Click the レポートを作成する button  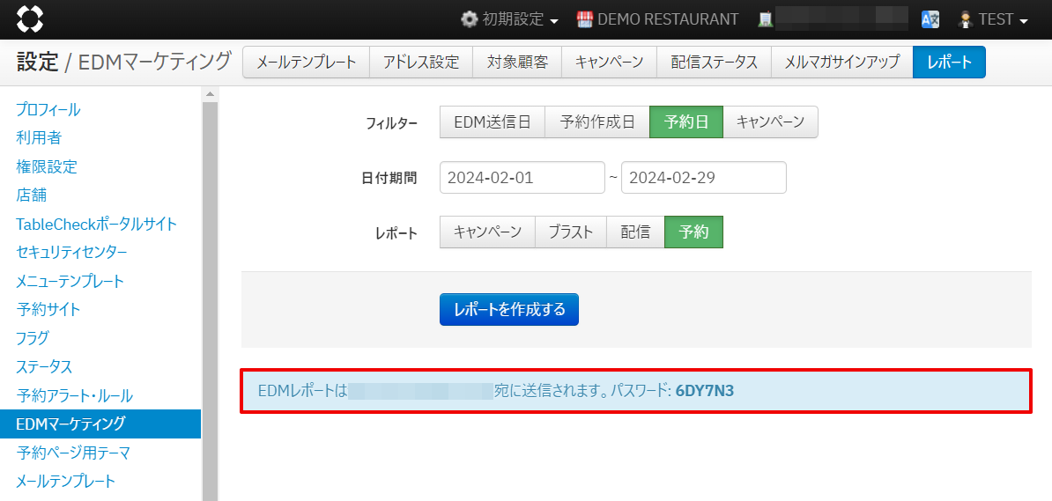[x=508, y=310]
